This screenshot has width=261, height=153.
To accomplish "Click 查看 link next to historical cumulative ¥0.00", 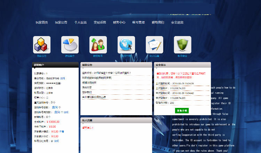I will [61, 131].
